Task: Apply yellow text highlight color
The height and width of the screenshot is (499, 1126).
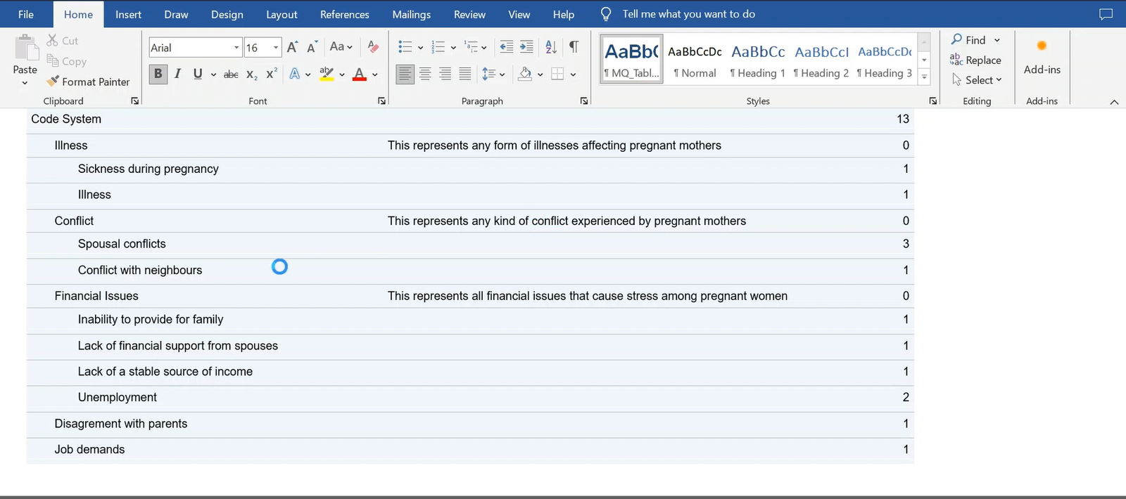Action: (327, 74)
